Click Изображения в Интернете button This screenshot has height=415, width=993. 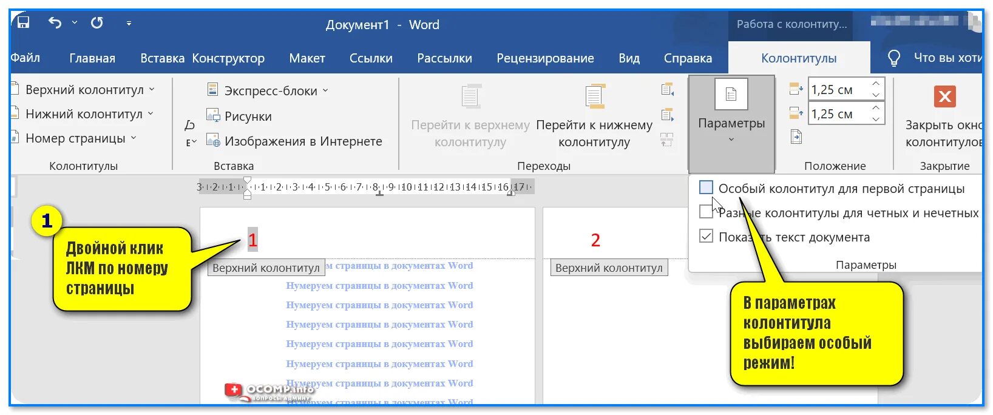coord(294,141)
